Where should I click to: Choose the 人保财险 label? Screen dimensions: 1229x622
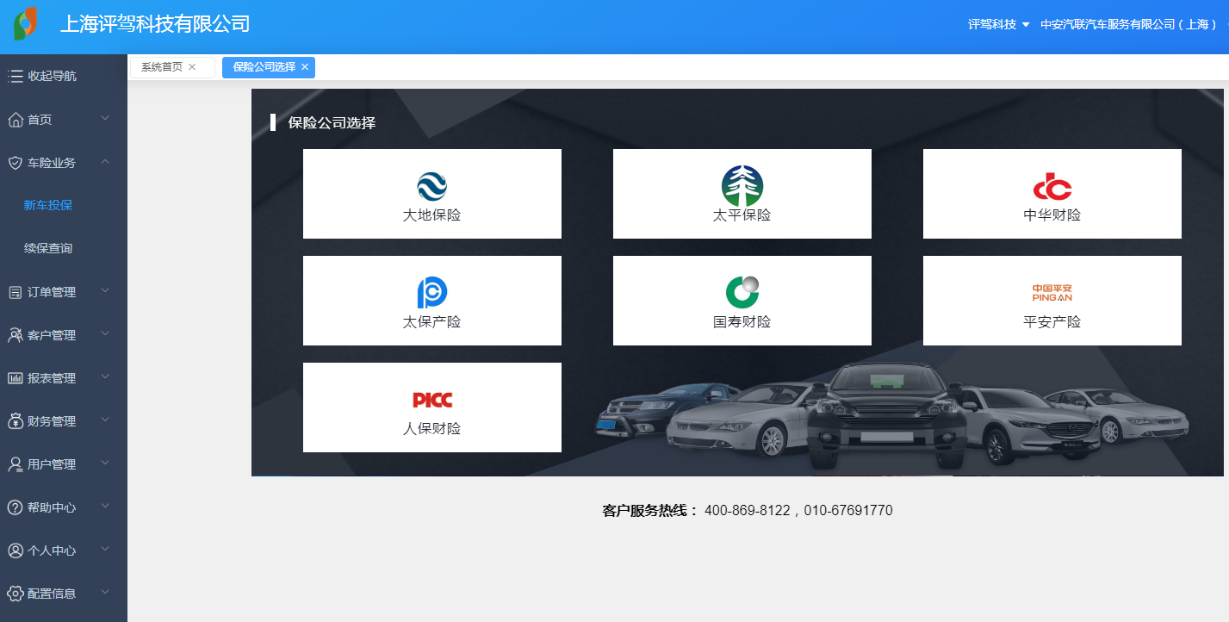[432, 429]
